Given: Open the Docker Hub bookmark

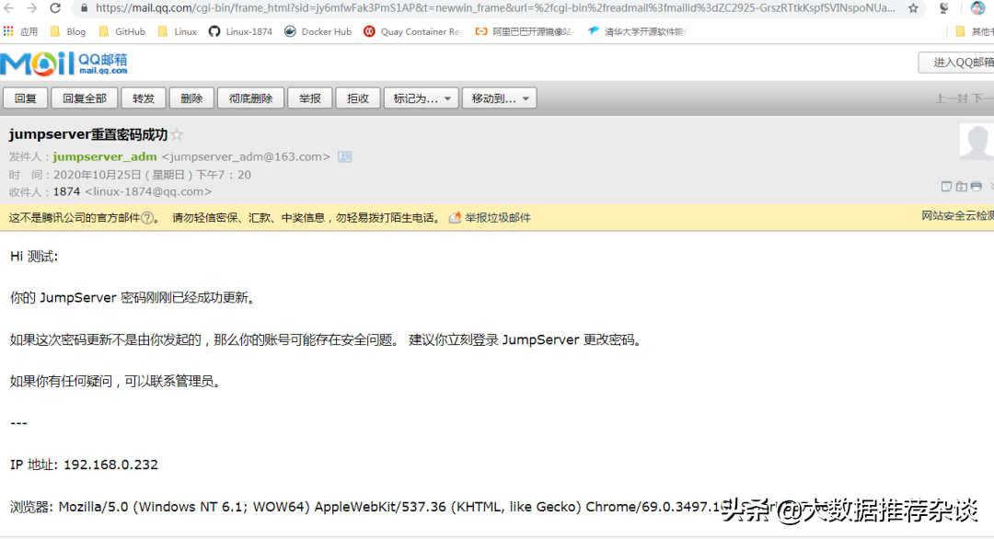Looking at the screenshot, I should tap(318, 31).
